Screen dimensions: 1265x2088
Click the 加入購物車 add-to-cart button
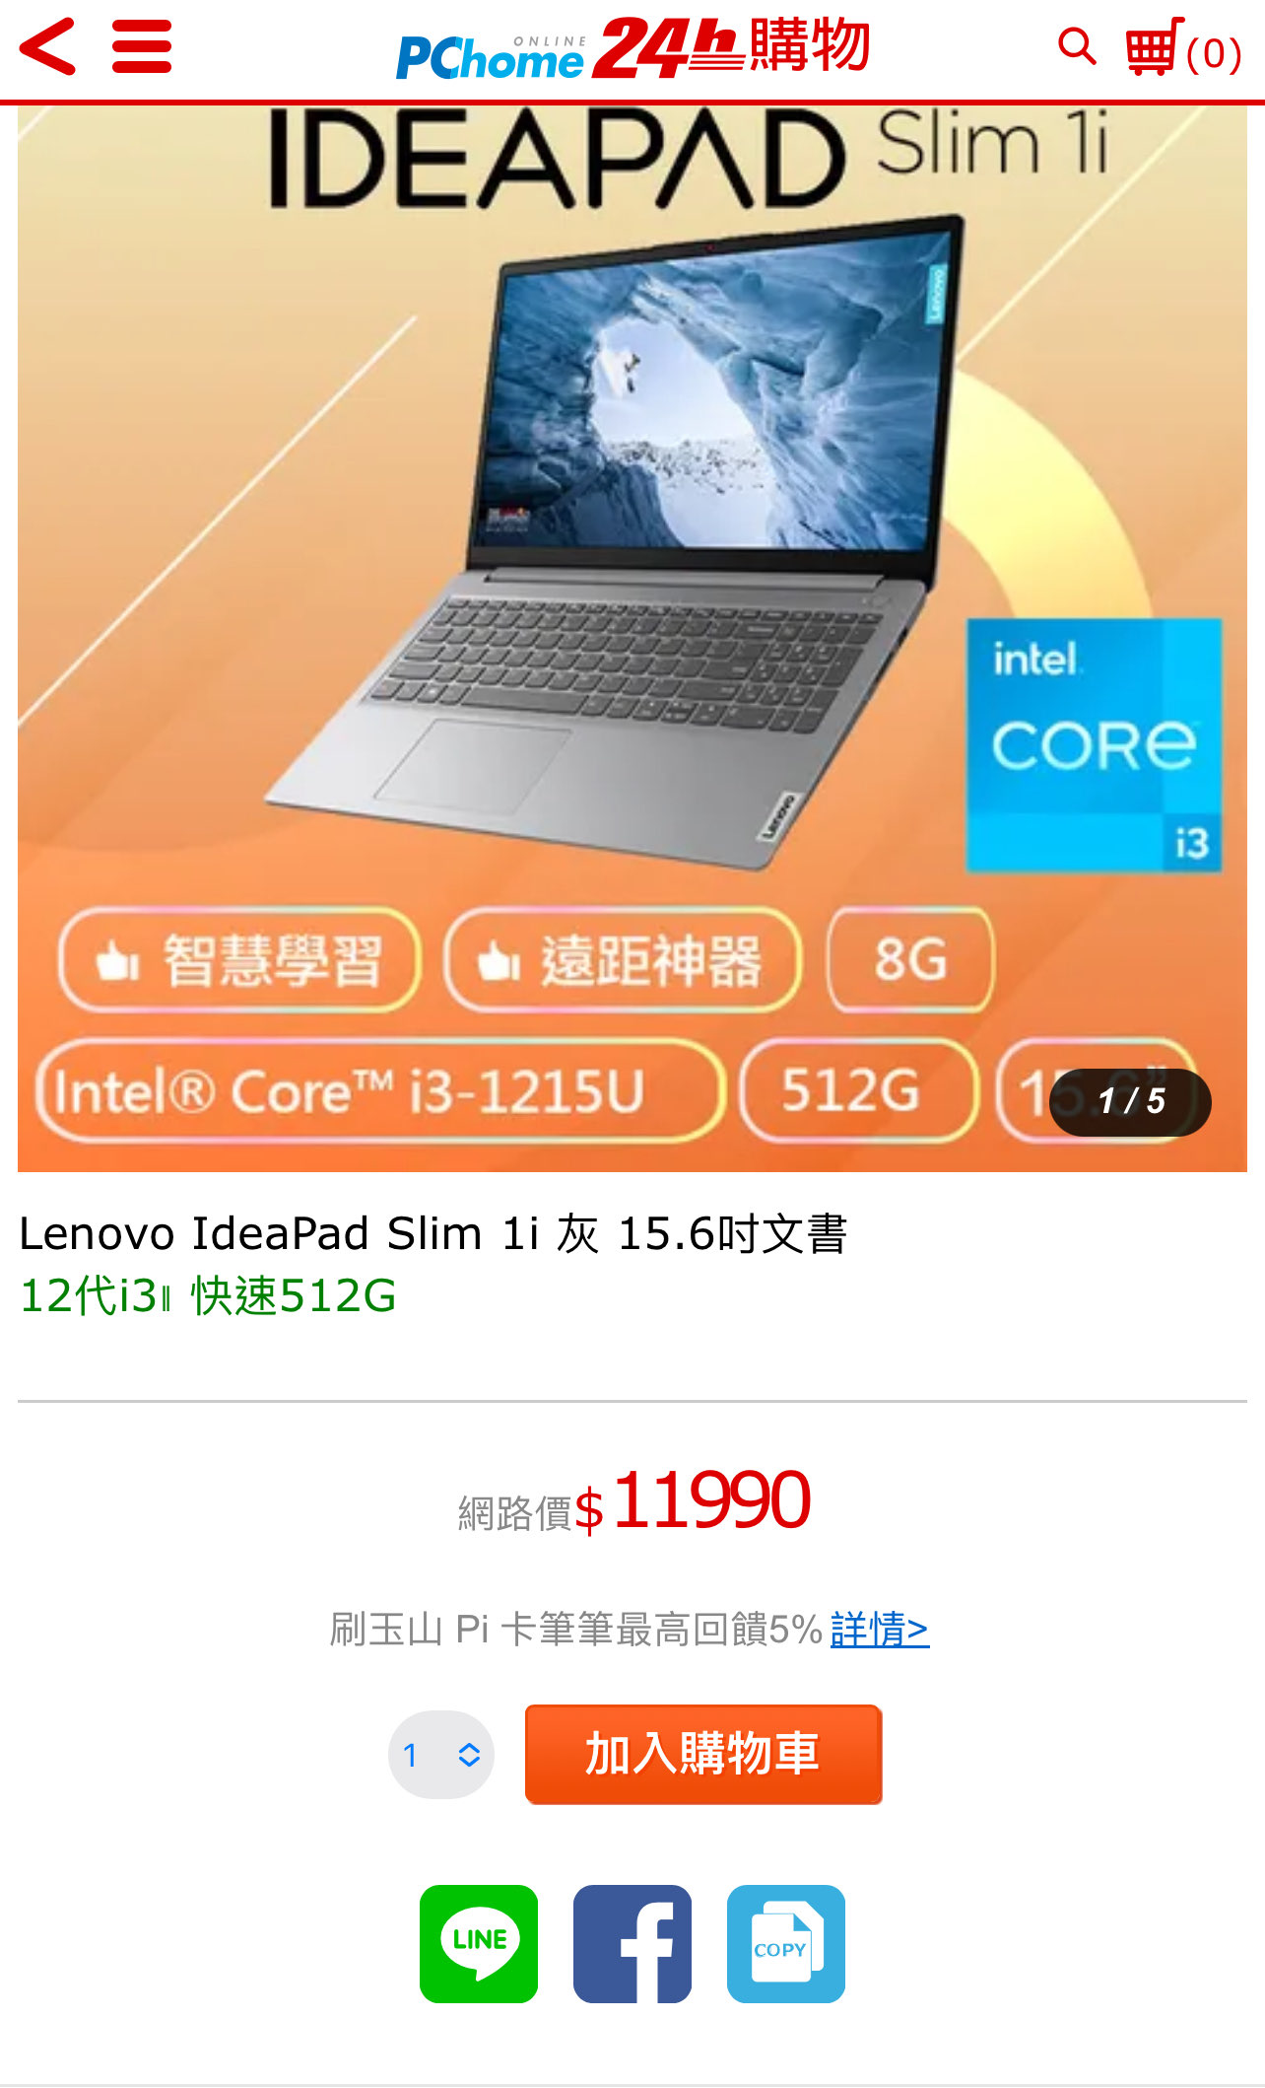pos(703,1755)
